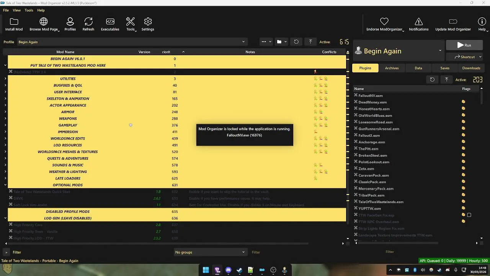Open the Notifications warning icon

(x=419, y=22)
